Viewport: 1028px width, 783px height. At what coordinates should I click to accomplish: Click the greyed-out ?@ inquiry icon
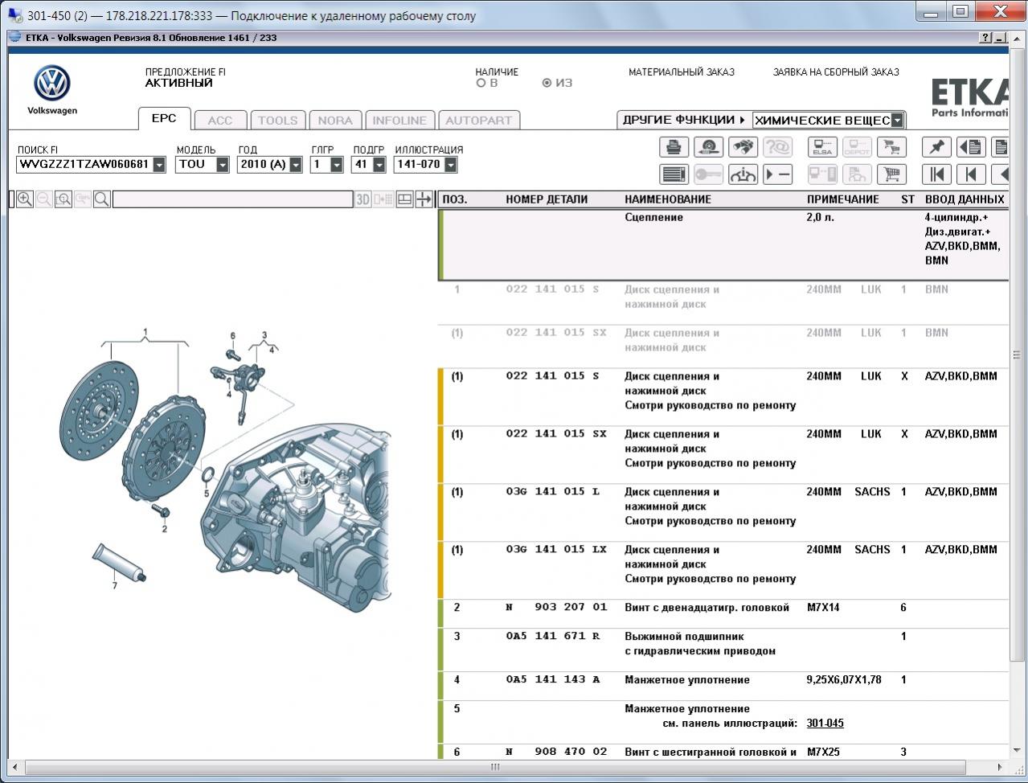[777, 147]
